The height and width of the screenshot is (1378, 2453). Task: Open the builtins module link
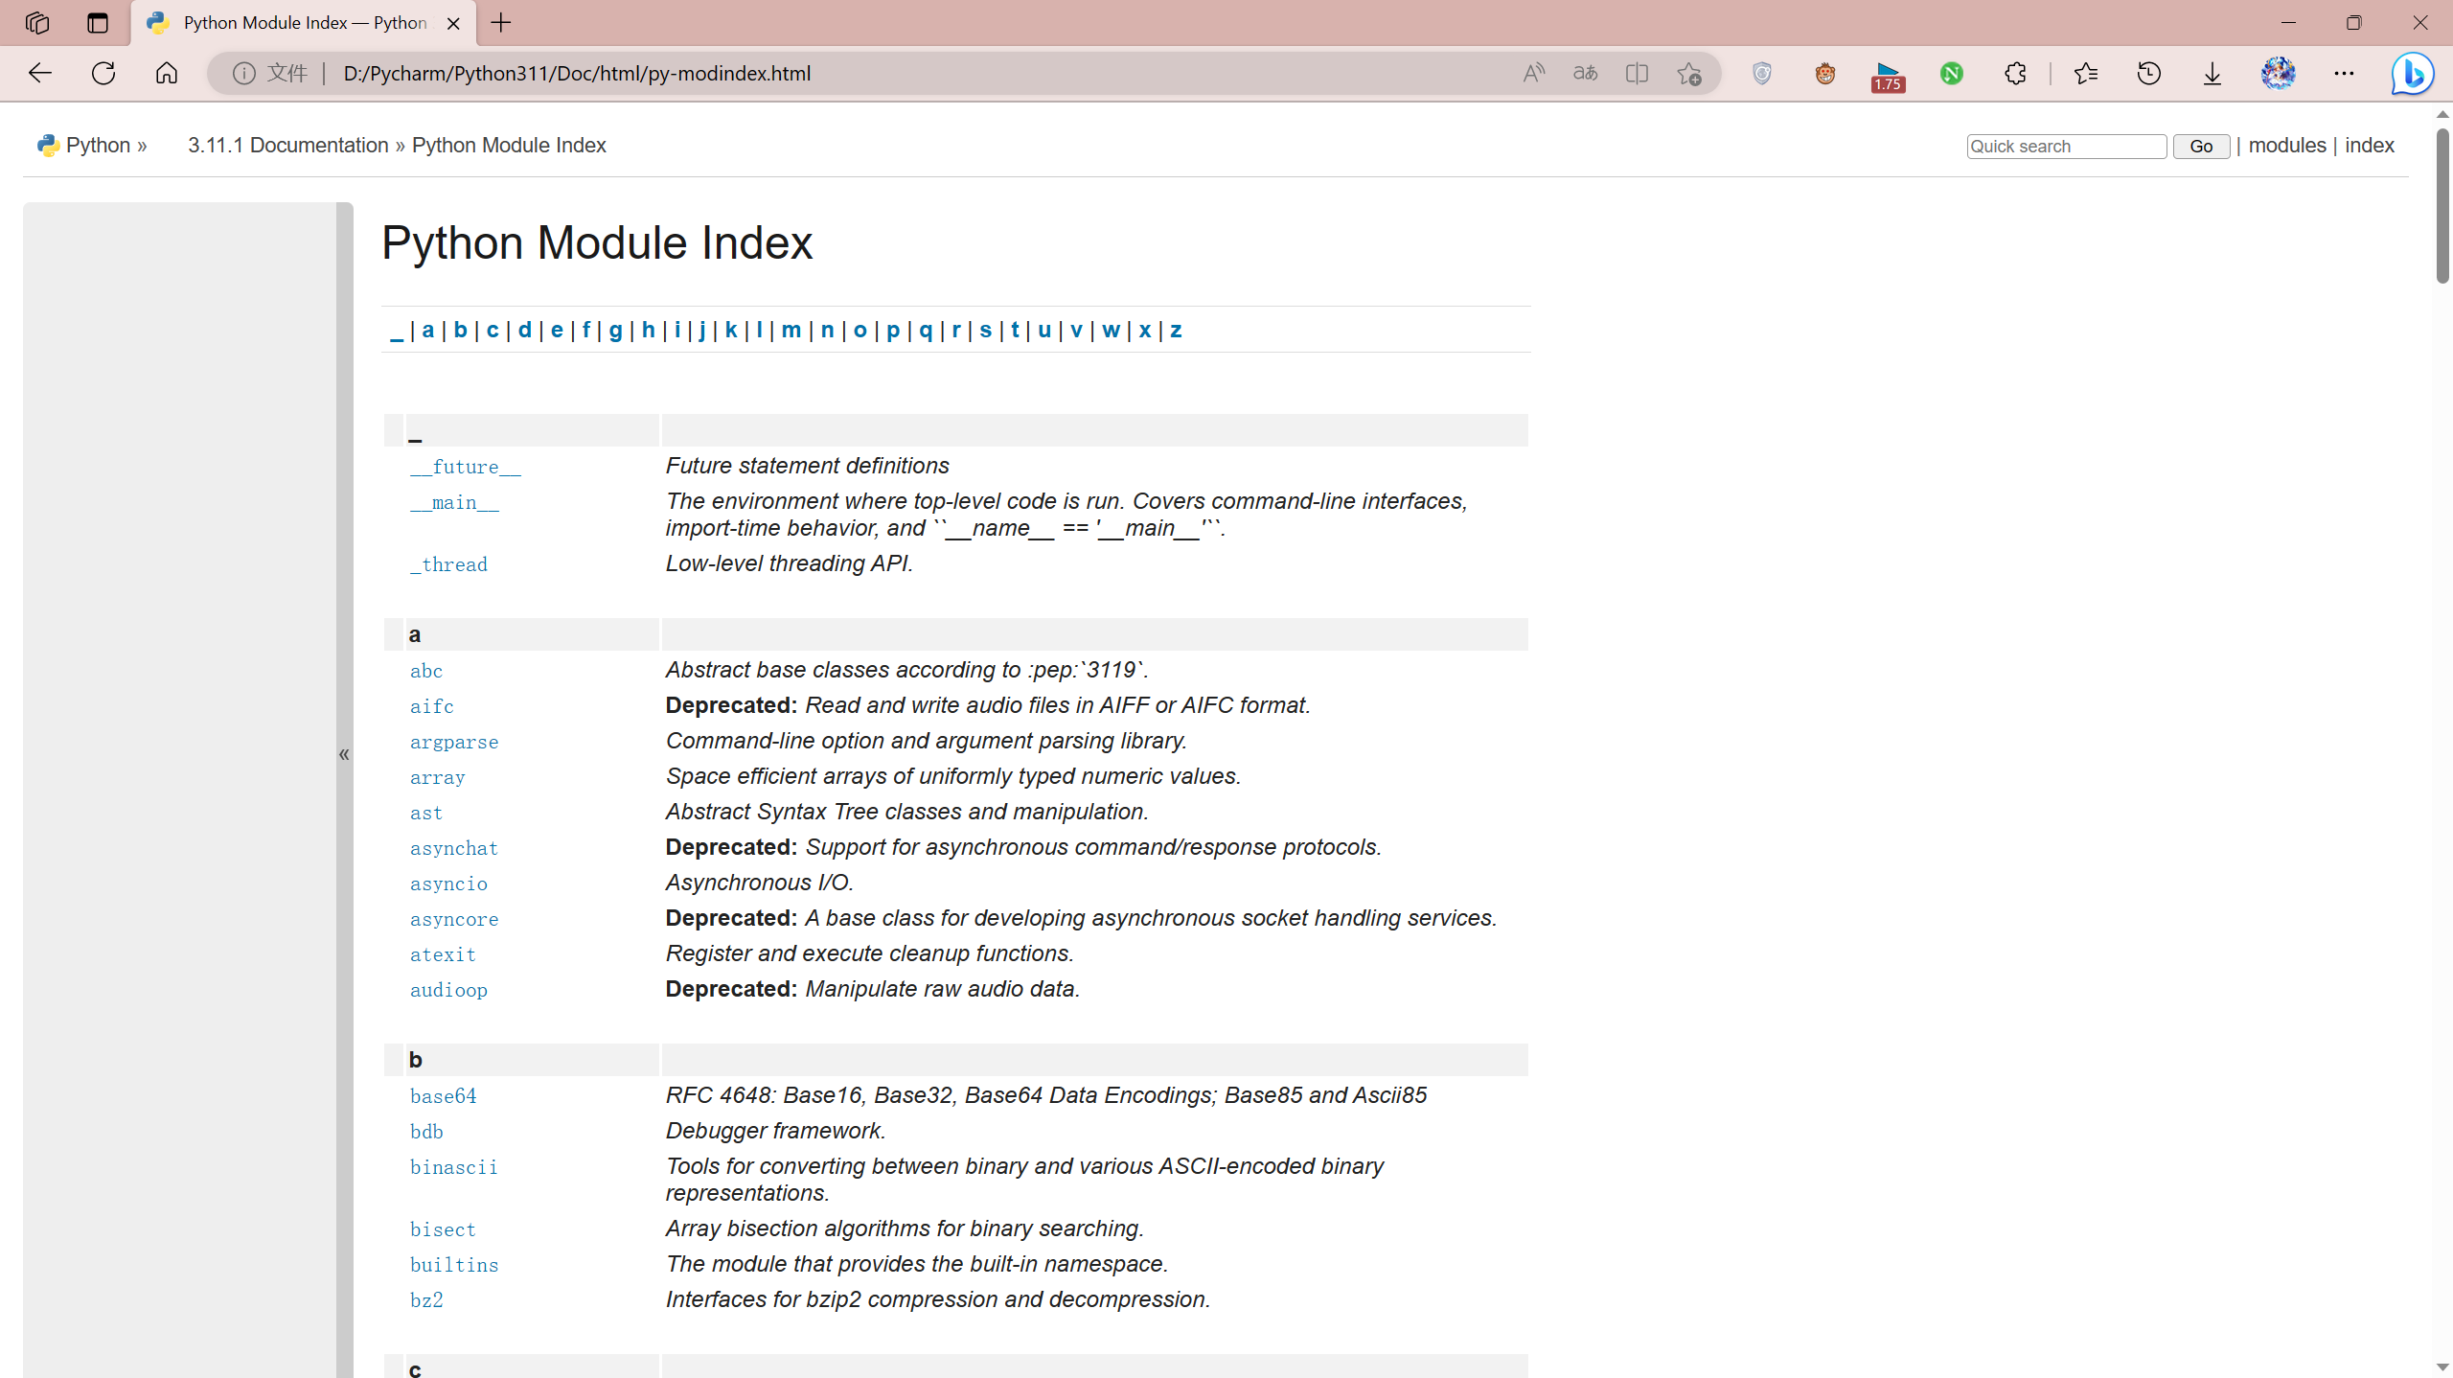point(454,1265)
